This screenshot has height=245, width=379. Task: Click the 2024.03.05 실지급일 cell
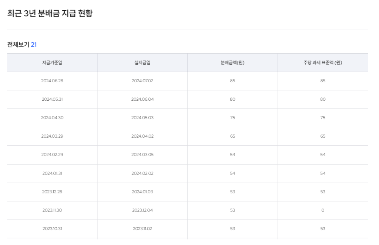142,155
